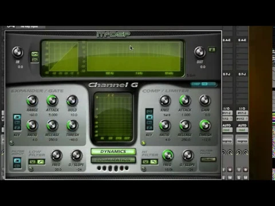Toggle the COMP mode switch above Comp/Limiter

204,84
